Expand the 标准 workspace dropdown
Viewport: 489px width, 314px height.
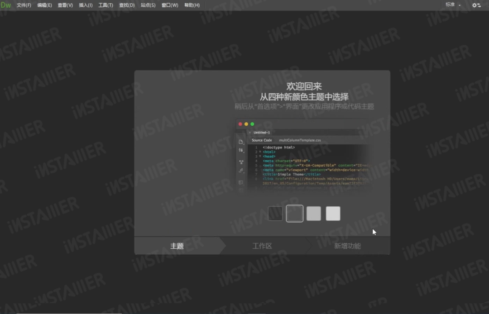pyautogui.click(x=453, y=5)
